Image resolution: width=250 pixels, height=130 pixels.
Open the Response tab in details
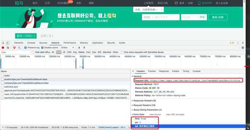click(164, 71)
